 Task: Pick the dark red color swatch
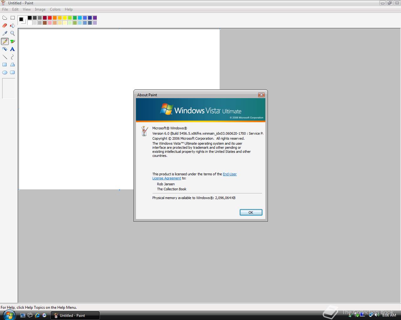coord(45,18)
